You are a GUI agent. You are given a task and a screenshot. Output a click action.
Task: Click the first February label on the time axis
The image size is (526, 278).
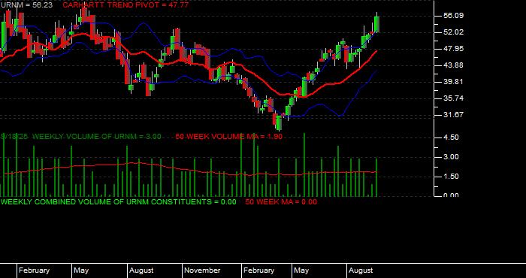click(x=34, y=270)
